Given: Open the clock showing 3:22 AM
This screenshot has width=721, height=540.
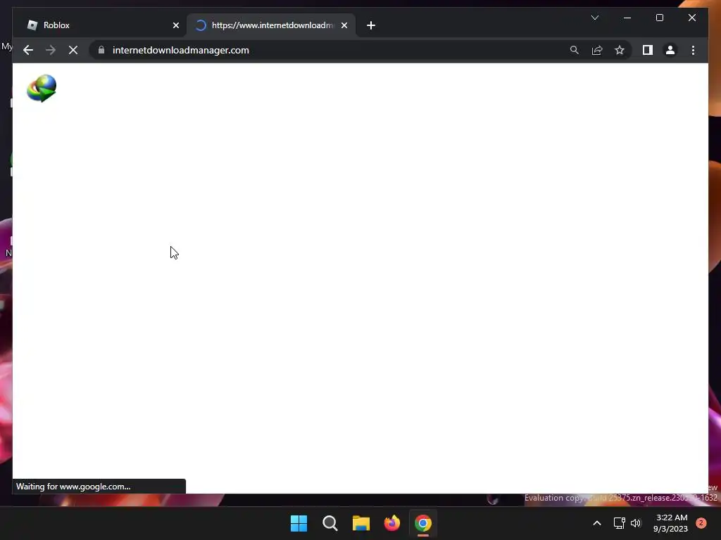Looking at the screenshot, I should coord(671,523).
